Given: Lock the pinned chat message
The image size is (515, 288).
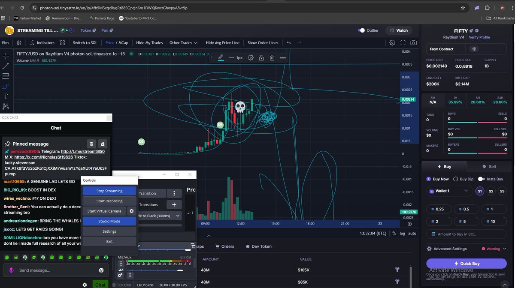Looking at the screenshot, I should click(x=102, y=144).
